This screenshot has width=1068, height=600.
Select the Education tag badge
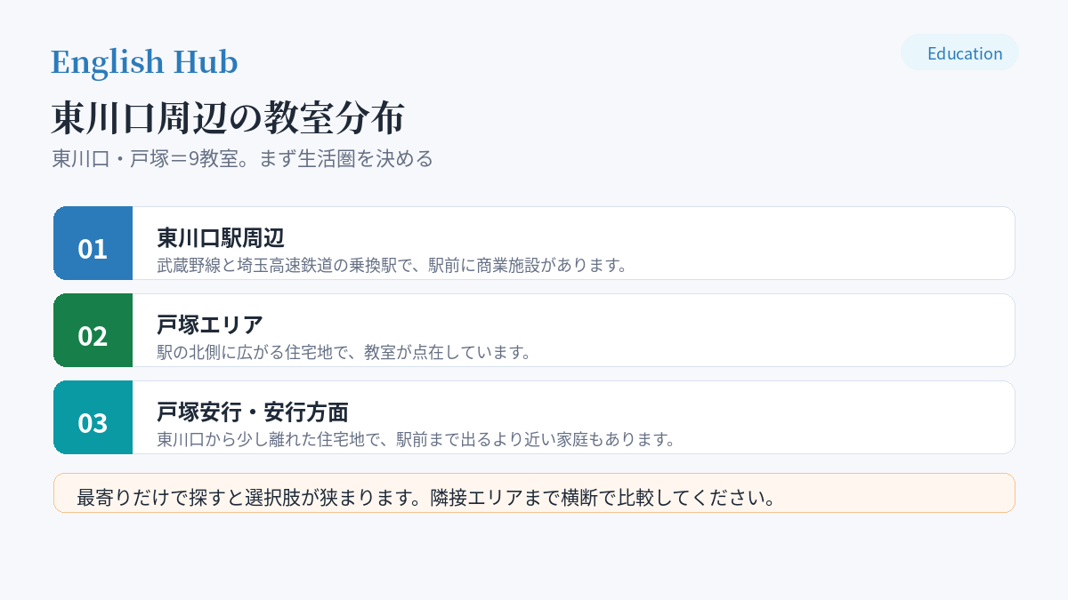click(x=959, y=52)
